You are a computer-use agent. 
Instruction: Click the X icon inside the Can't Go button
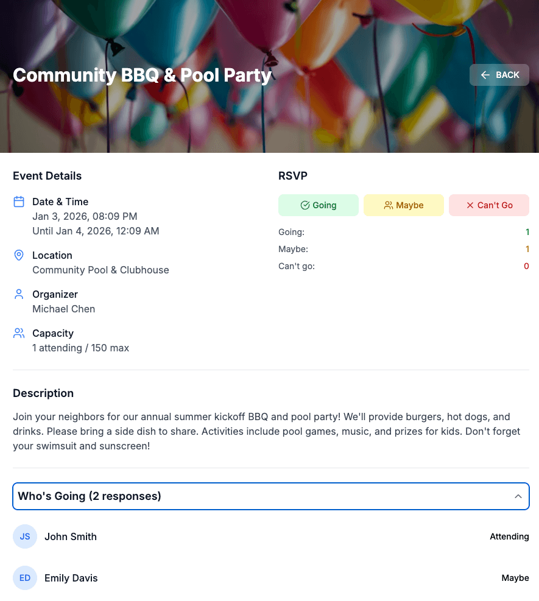tap(471, 205)
